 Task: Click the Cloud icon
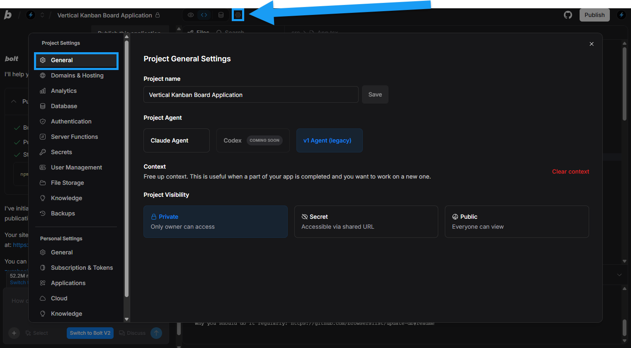point(43,298)
